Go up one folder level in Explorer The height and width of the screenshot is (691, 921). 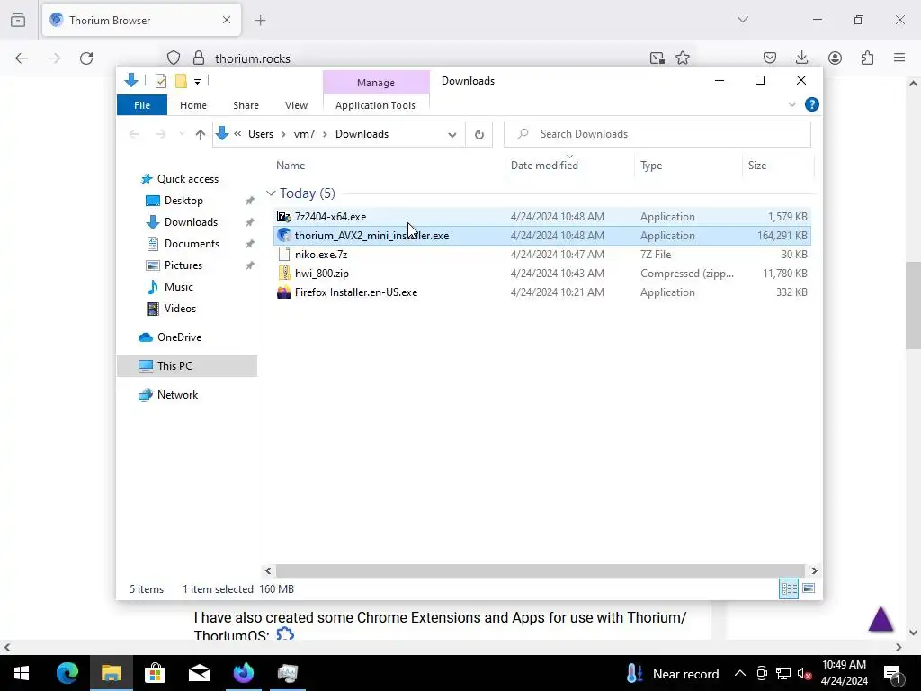click(x=201, y=135)
